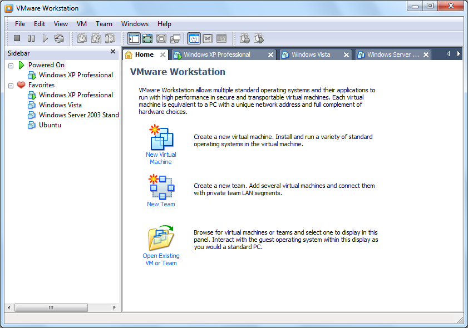Open the VM menu
The image size is (468, 328).
tap(82, 24)
